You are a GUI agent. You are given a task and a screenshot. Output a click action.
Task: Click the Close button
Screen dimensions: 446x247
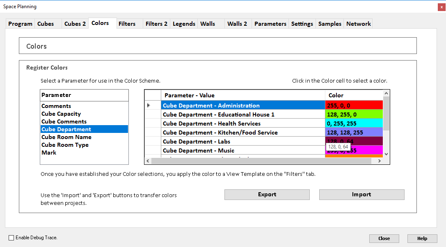tap(384, 238)
